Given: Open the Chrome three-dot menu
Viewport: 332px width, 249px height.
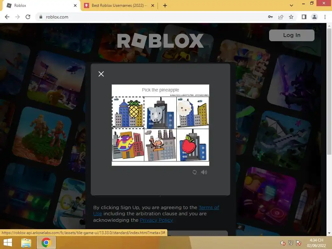Looking at the screenshot, I should pos(325,17).
